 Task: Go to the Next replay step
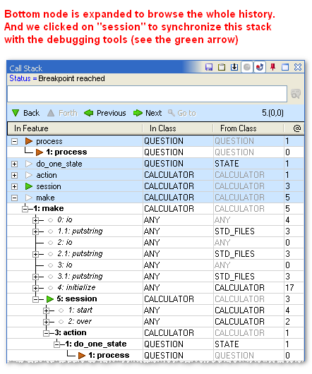click(x=148, y=113)
